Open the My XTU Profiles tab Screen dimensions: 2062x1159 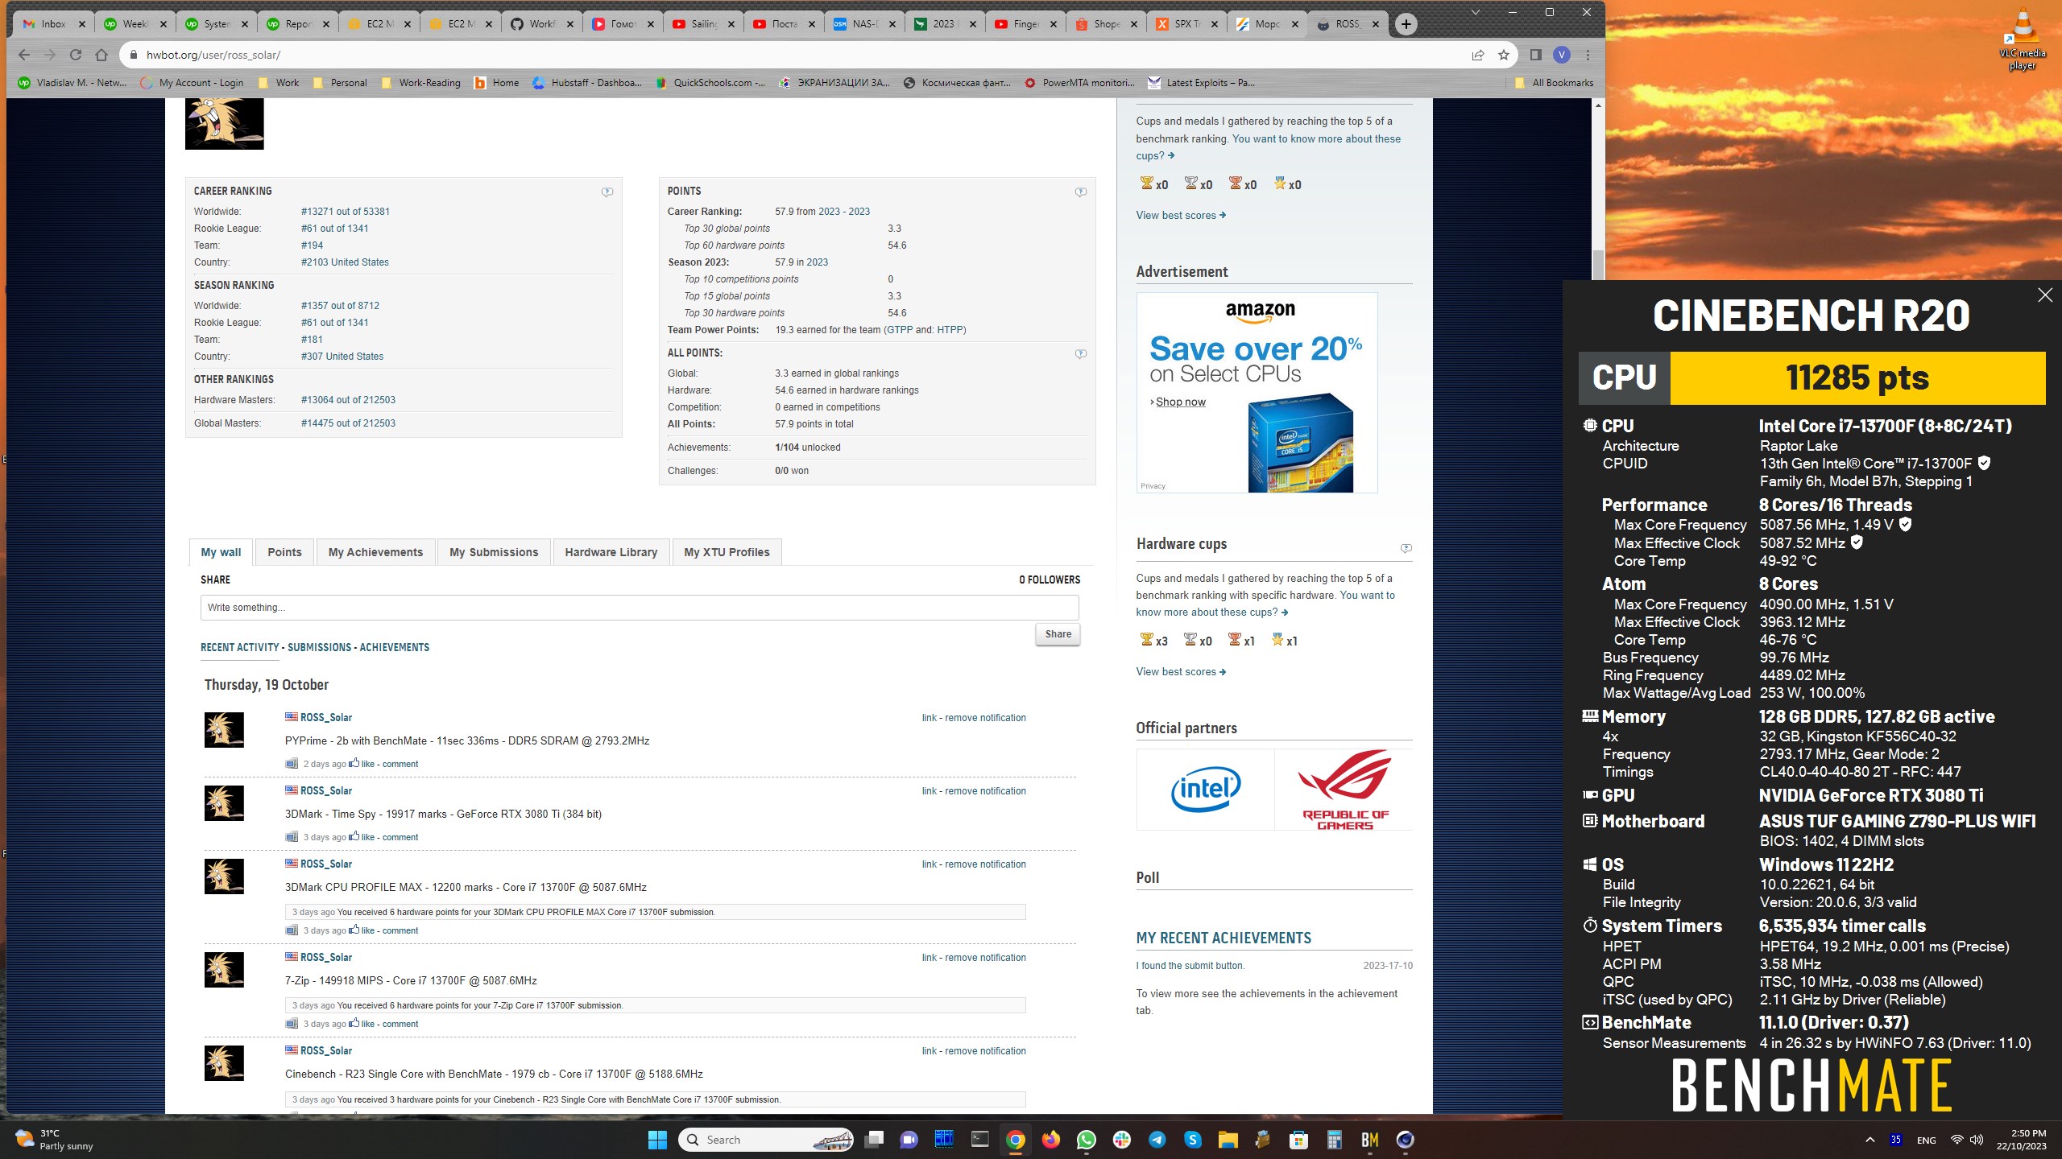click(x=727, y=552)
